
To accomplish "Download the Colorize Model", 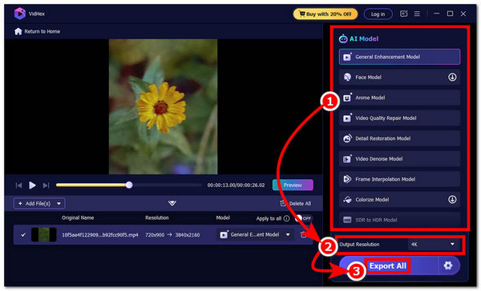I will click(x=452, y=200).
